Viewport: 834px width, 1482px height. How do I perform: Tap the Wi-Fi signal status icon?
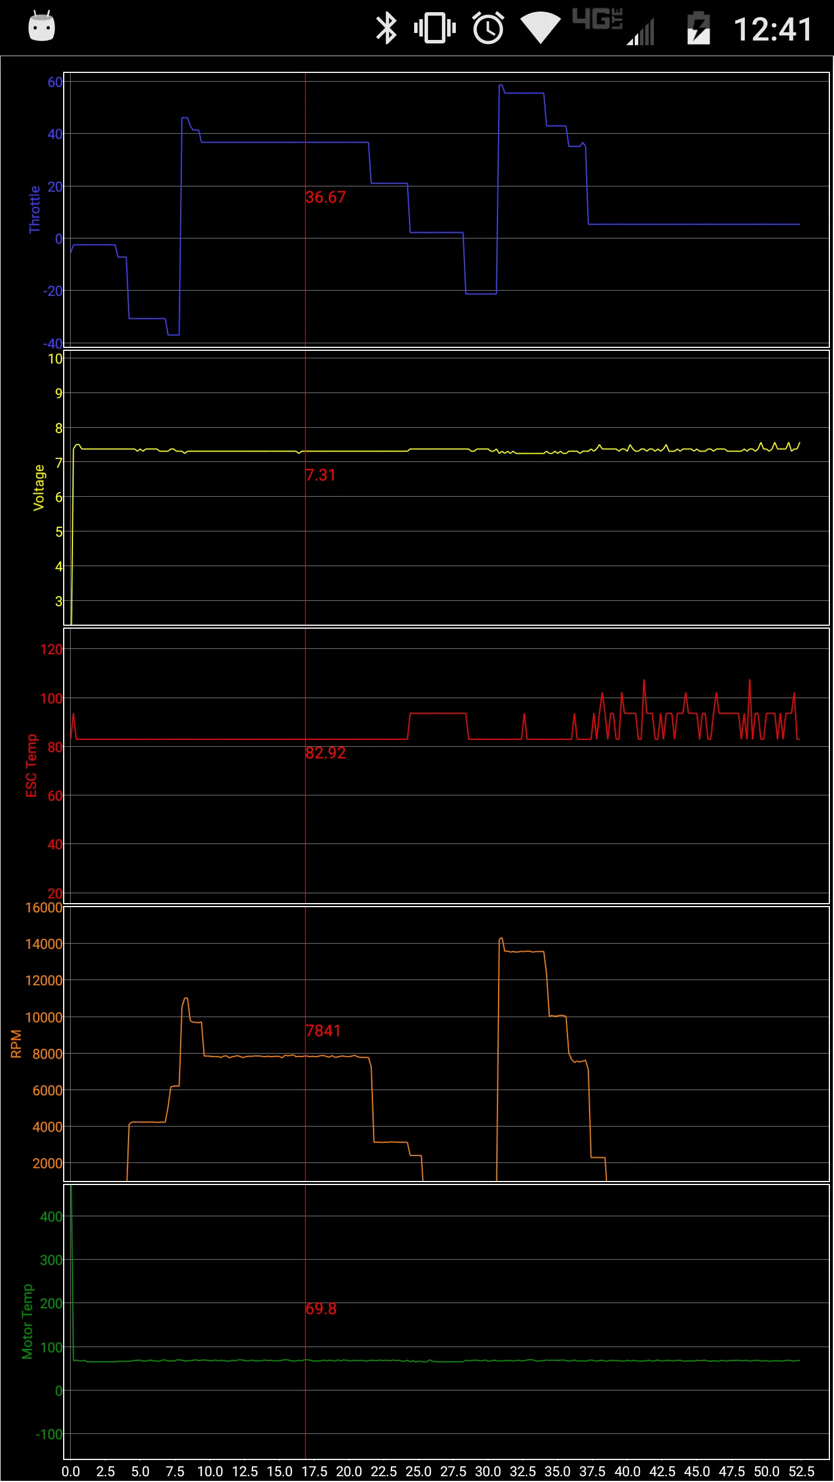point(540,28)
